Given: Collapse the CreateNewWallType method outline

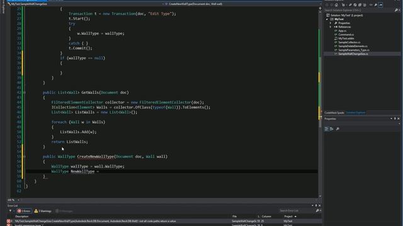Looking at the screenshot, I should [x=25, y=156].
